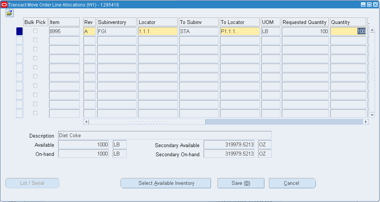Click the Bulk Pick column header
Screen dimensions: 380x202
tap(35, 22)
